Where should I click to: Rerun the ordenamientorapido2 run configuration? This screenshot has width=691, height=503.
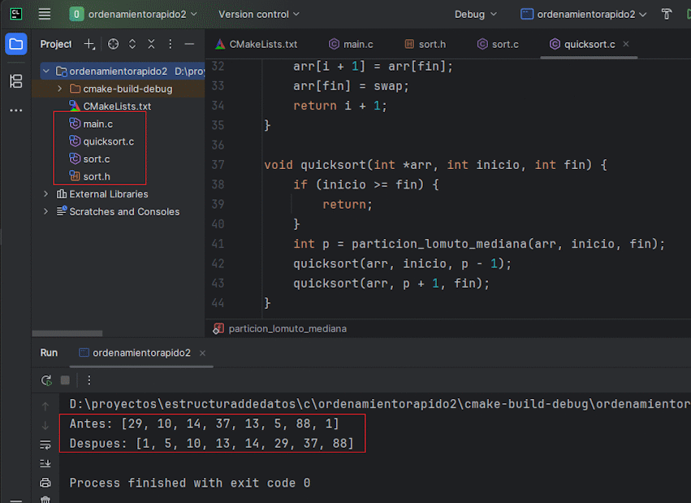pos(46,379)
